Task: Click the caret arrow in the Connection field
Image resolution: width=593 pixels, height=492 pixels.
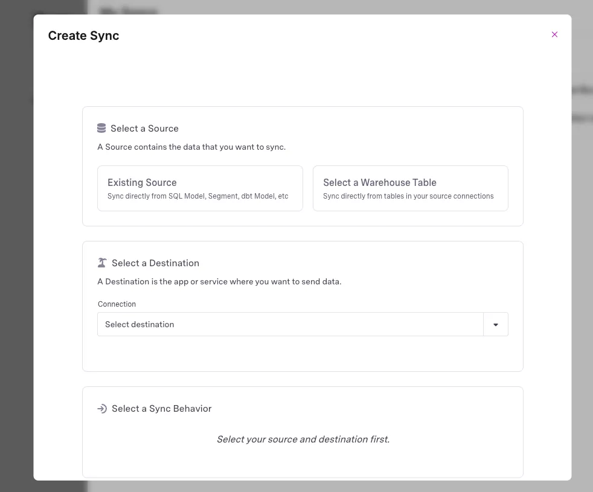Action: (x=495, y=324)
